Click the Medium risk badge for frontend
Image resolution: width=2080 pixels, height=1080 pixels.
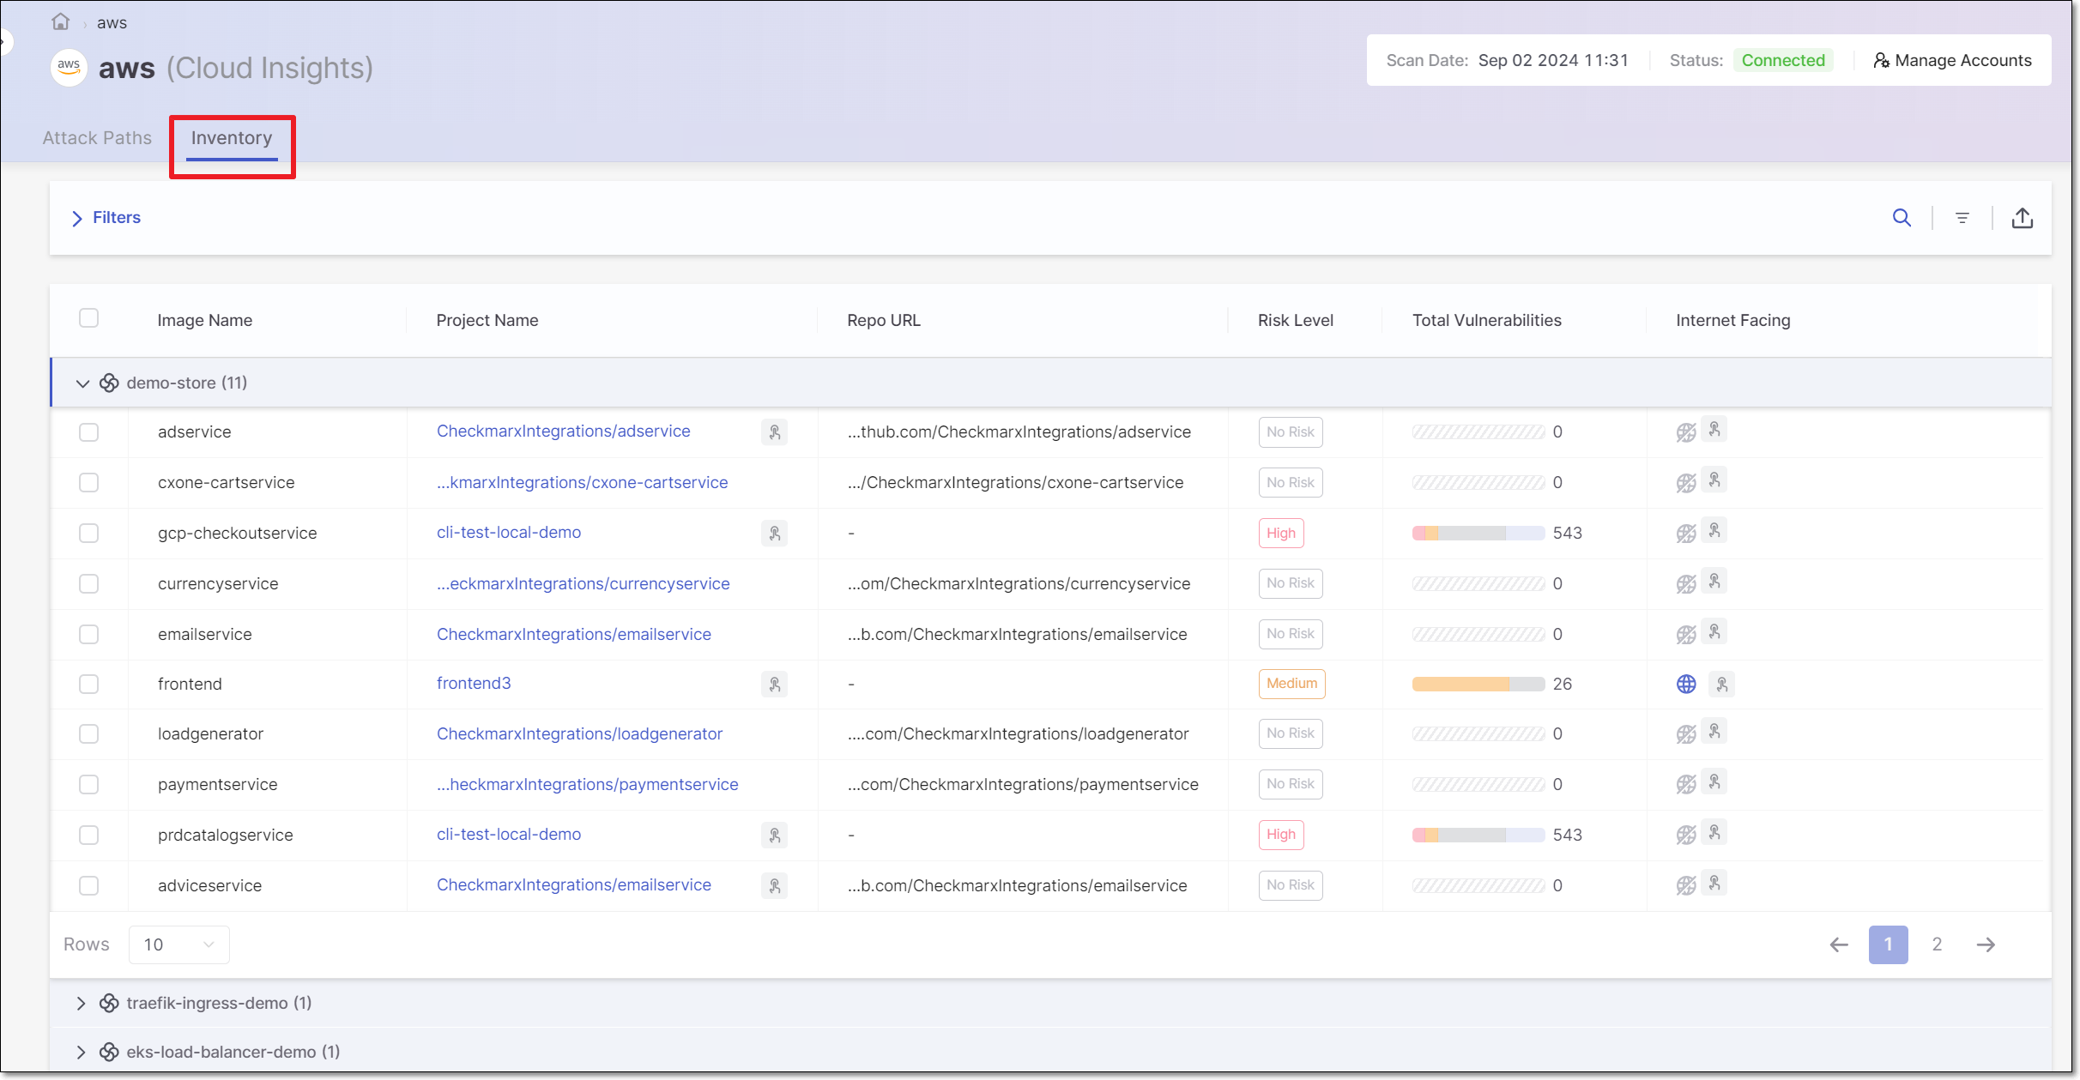click(1291, 684)
